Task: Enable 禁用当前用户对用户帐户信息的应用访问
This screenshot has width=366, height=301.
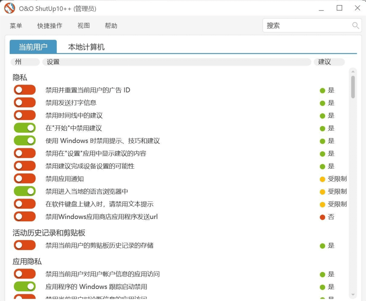Action: [x=25, y=274]
